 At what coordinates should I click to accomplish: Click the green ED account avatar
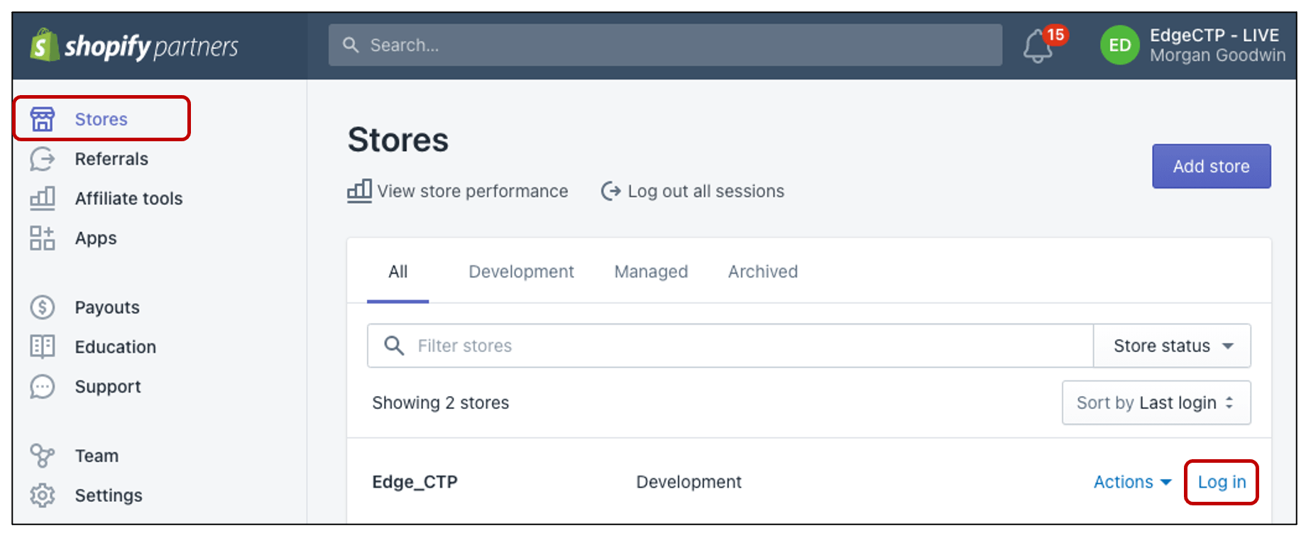(1120, 45)
